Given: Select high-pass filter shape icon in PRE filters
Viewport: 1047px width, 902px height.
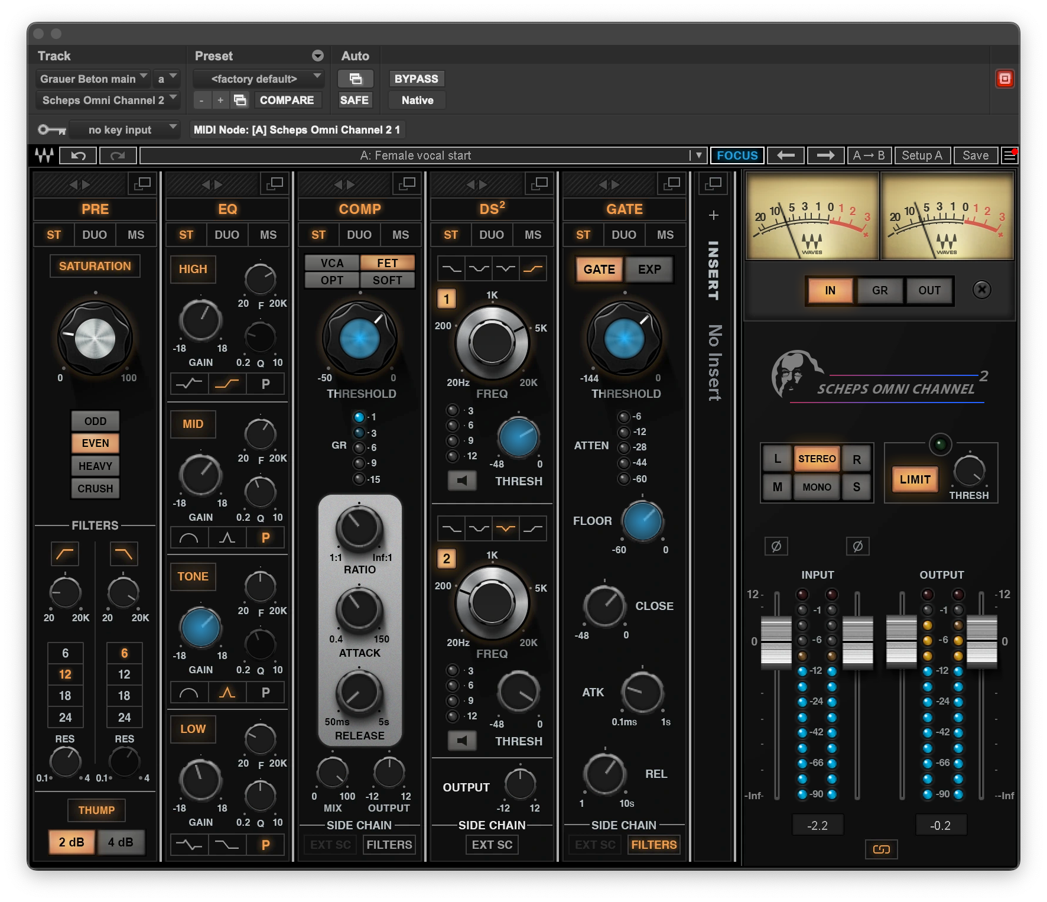Looking at the screenshot, I should [x=64, y=554].
